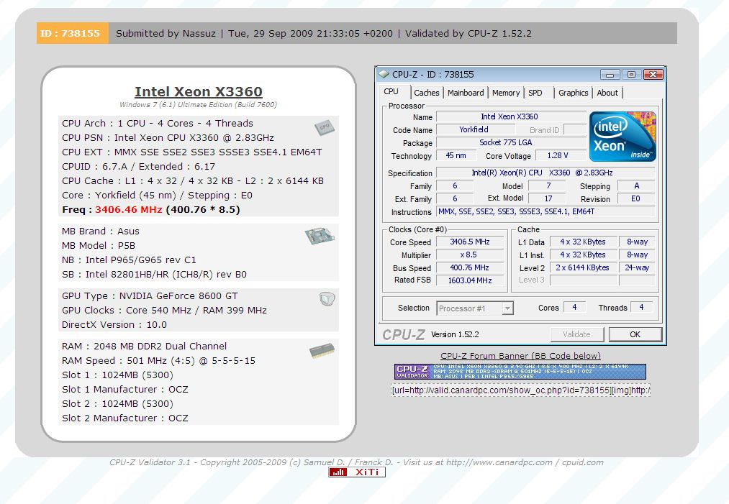Click the GPU Type NVIDIA GeForce 8600 GT line
This screenshot has width=729, height=504.
[x=150, y=296]
